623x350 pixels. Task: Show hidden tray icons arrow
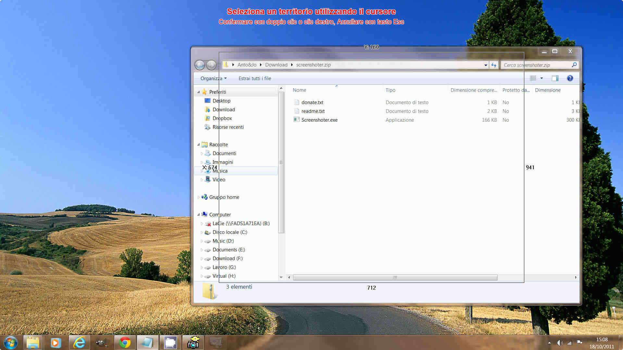click(x=549, y=343)
